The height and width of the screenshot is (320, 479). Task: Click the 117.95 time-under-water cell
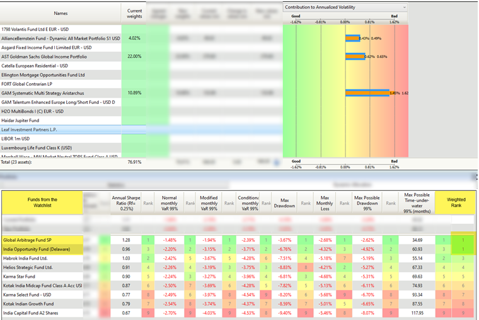click(417, 313)
